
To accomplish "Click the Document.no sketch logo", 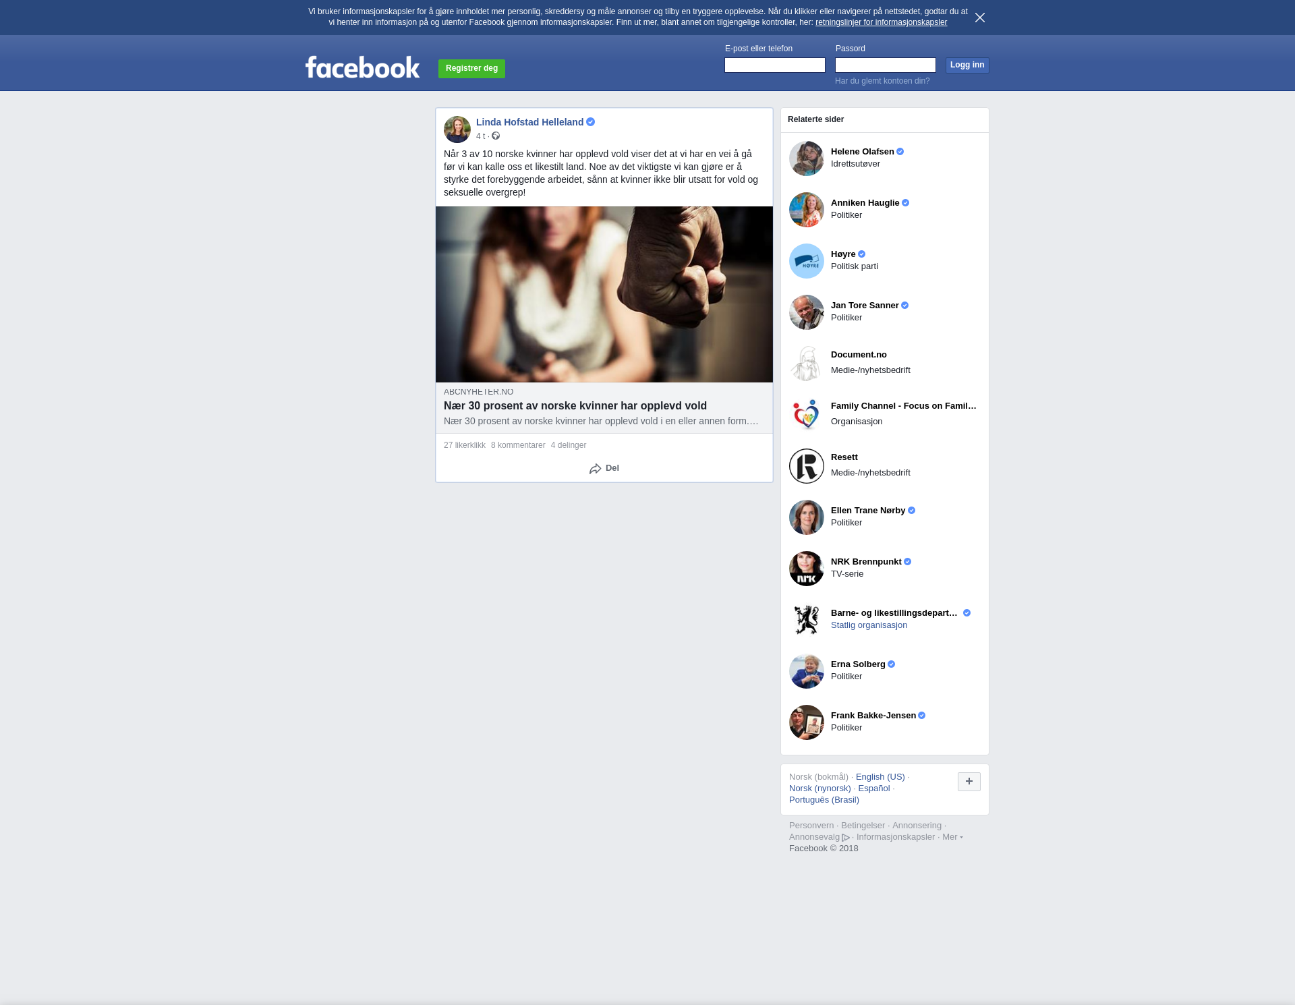I will (x=806, y=364).
